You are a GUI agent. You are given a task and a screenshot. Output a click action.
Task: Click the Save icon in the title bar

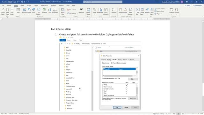[14, 2]
